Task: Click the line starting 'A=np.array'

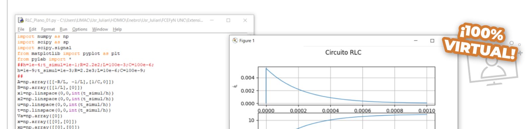Action: [66, 82]
